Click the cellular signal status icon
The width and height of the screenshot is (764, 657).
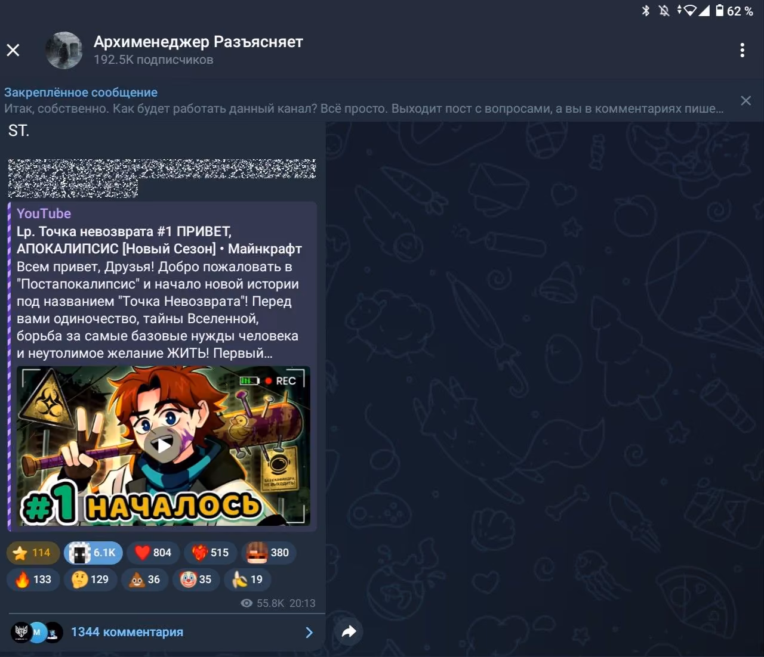click(704, 11)
